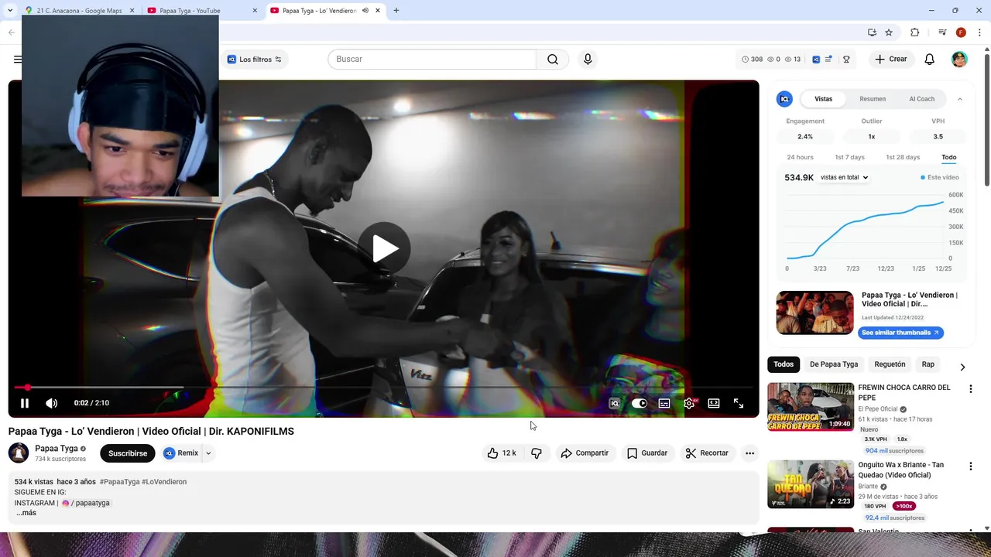
Task: Expand description with ...más
Action: point(26,513)
